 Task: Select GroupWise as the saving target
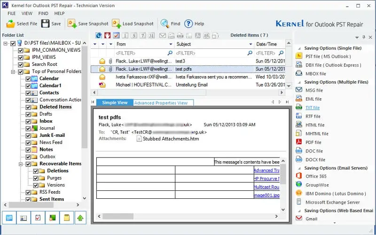coord(317,185)
